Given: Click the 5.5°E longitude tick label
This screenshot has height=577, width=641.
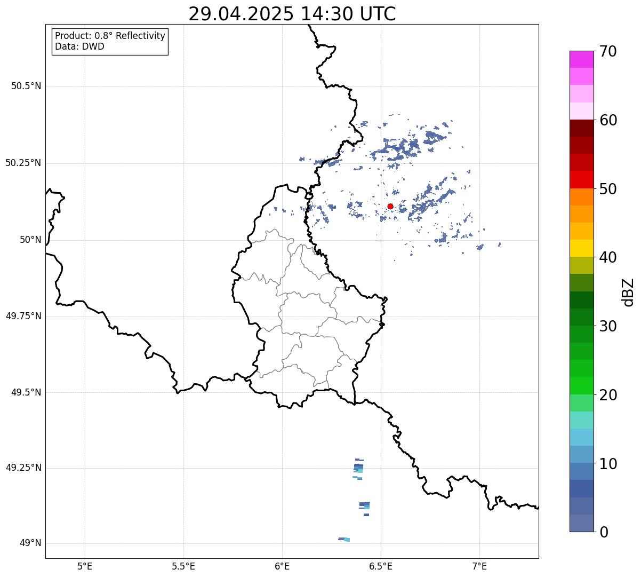Looking at the screenshot, I should click(x=183, y=566).
